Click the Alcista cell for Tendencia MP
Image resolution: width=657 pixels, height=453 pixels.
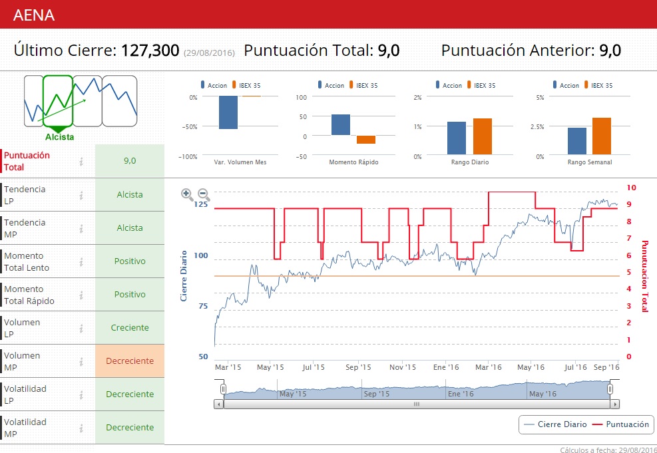point(130,227)
